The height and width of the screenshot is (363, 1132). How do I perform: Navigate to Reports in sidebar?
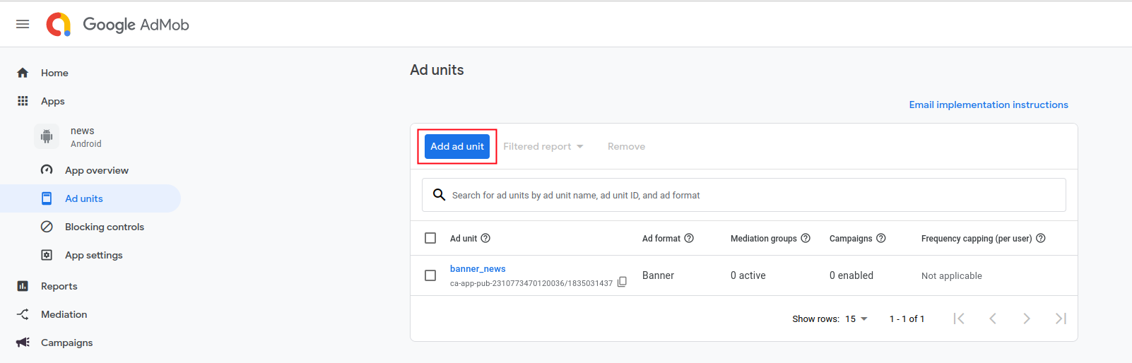(x=59, y=286)
